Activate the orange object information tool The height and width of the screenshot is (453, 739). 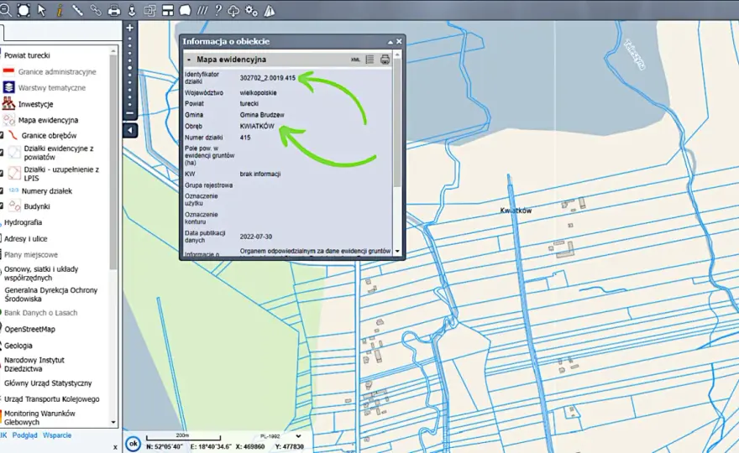(60, 10)
